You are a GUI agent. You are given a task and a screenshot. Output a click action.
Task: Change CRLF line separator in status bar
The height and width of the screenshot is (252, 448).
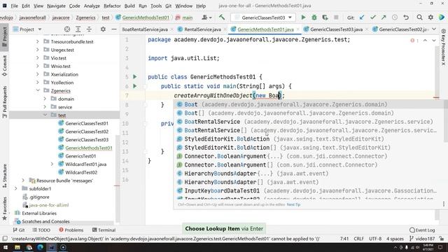(358, 239)
